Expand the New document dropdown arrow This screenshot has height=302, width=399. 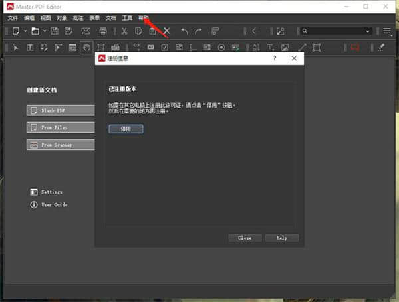tap(25, 31)
